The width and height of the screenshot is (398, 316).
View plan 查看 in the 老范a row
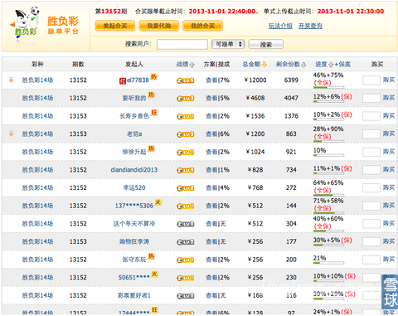click(x=211, y=134)
